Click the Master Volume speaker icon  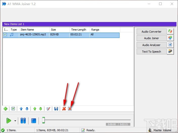(150, 130)
